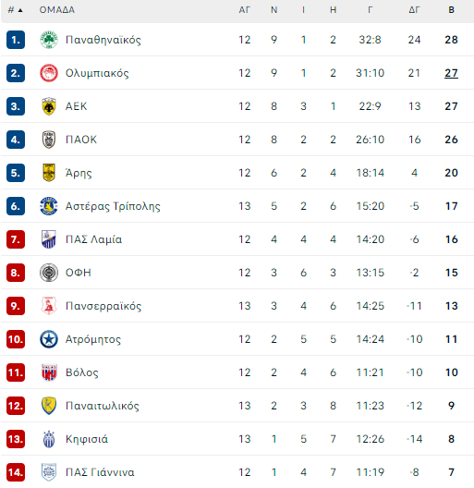The height and width of the screenshot is (488, 474).
Task: Click the underlined 27 points for Ολυμπιακός
Action: pyautogui.click(x=451, y=73)
